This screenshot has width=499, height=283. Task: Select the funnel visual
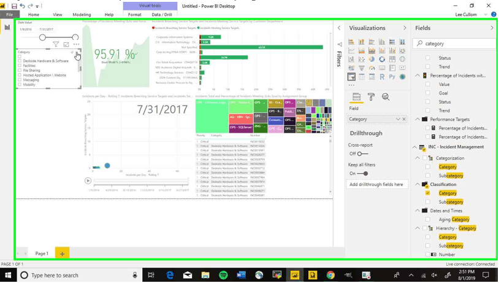tap(362, 68)
